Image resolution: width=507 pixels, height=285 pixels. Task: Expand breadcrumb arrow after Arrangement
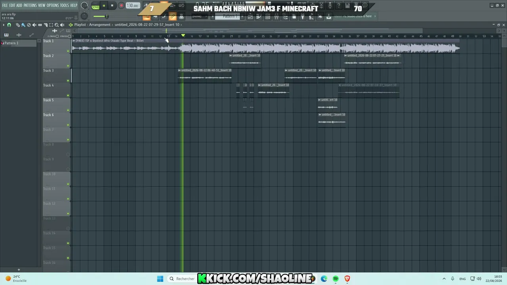click(x=112, y=25)
